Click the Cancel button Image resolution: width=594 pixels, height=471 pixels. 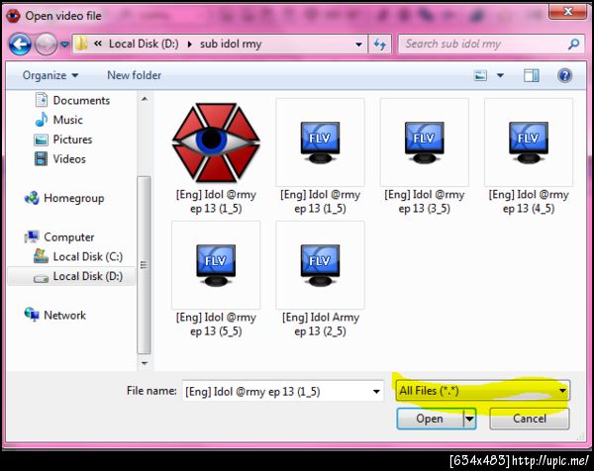[x=530, y=419]
